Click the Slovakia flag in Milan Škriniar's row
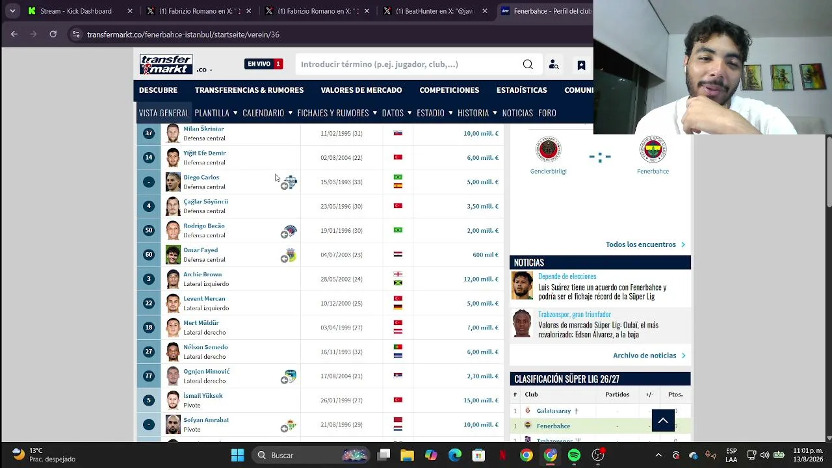832x468 pixels. (398, 133)
